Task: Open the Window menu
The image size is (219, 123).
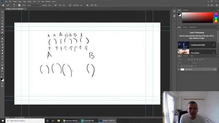Action: 48,1
